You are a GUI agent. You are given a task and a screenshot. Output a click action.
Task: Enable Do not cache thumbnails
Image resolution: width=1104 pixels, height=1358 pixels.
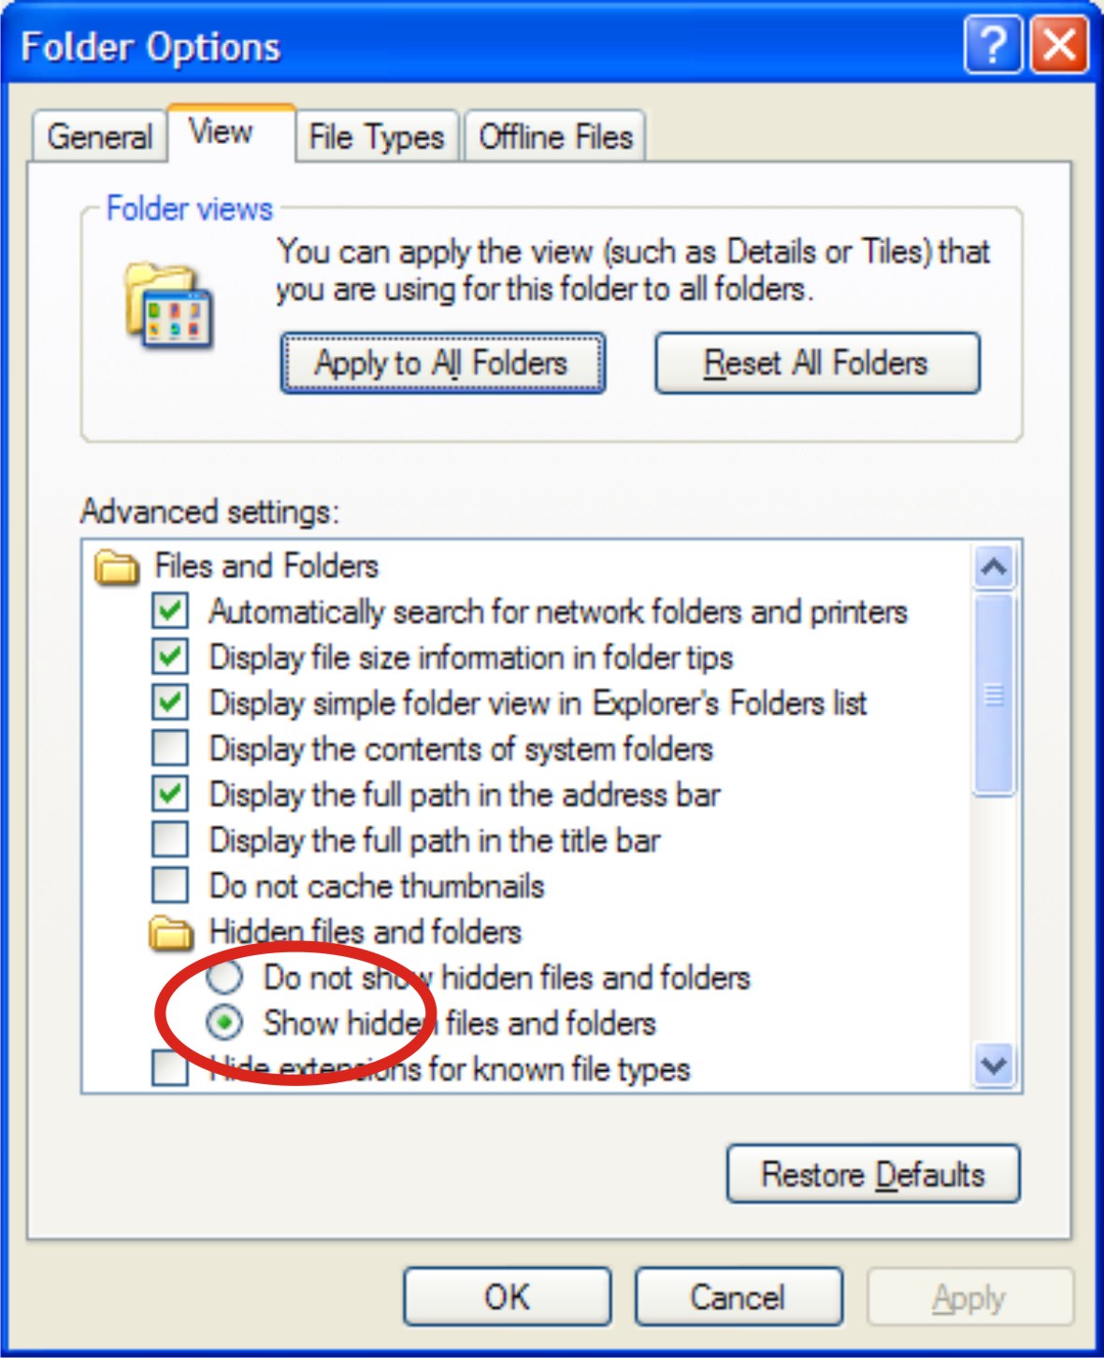pyautogui.click(x=170, y=885)
